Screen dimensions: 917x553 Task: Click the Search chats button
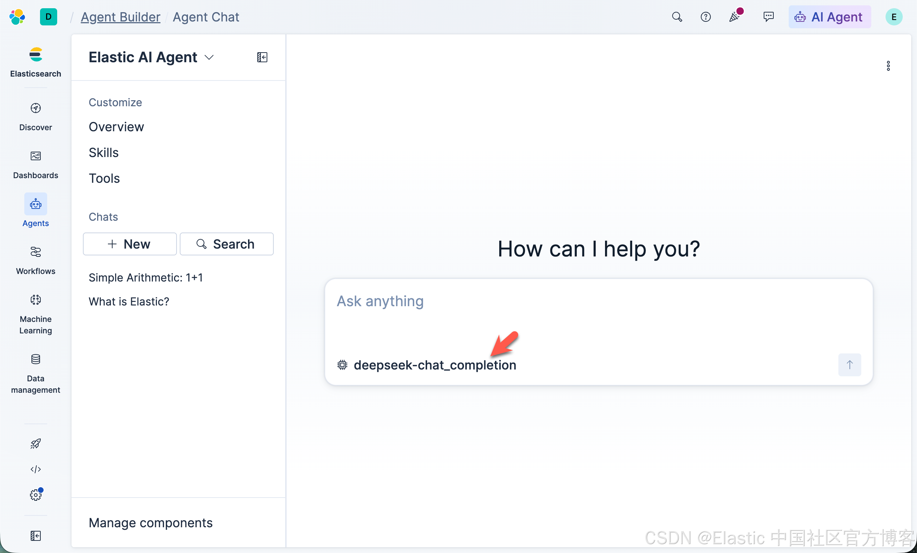(x=227, y=244)
